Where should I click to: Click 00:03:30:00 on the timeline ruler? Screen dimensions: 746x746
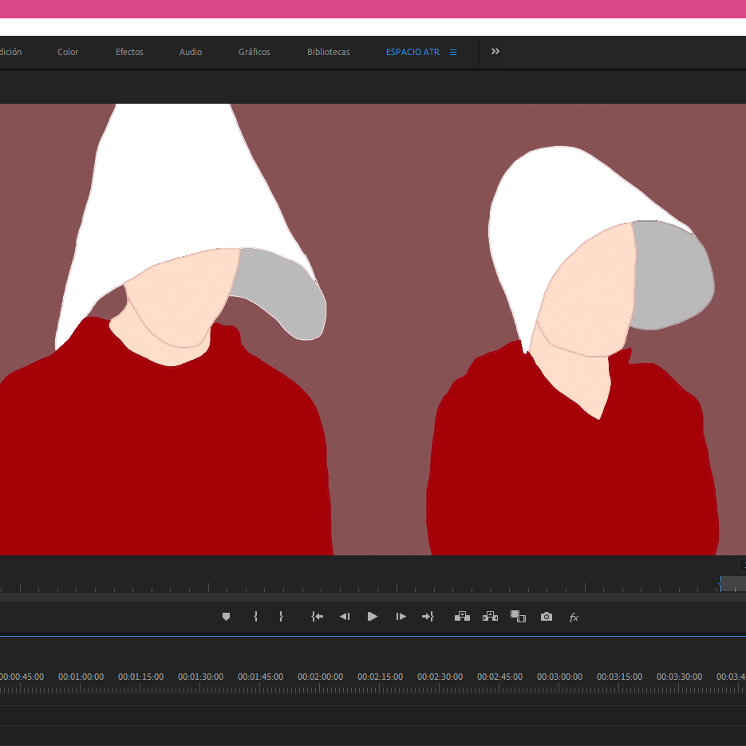click(679, 677)
